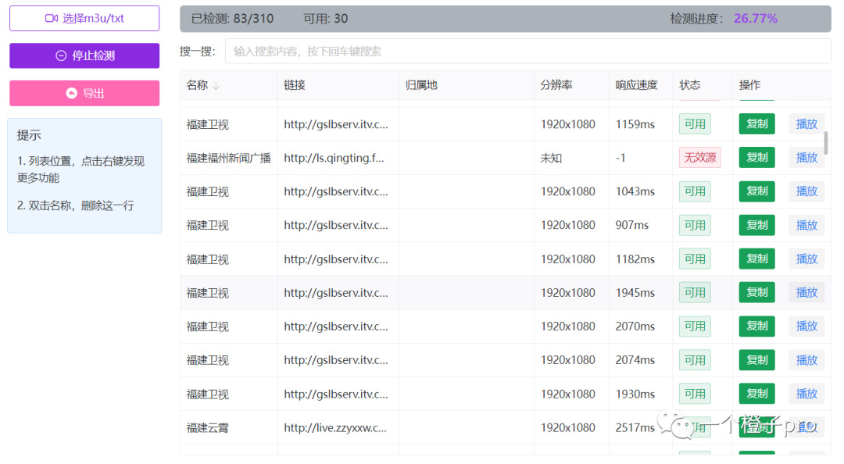Screen dimensions: 844x464
Task: Copy the link in the 907ms row
Action: coord(756,225)
